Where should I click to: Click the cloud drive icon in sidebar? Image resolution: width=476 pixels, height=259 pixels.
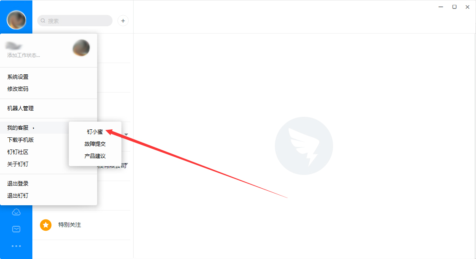tap(16, 212)
